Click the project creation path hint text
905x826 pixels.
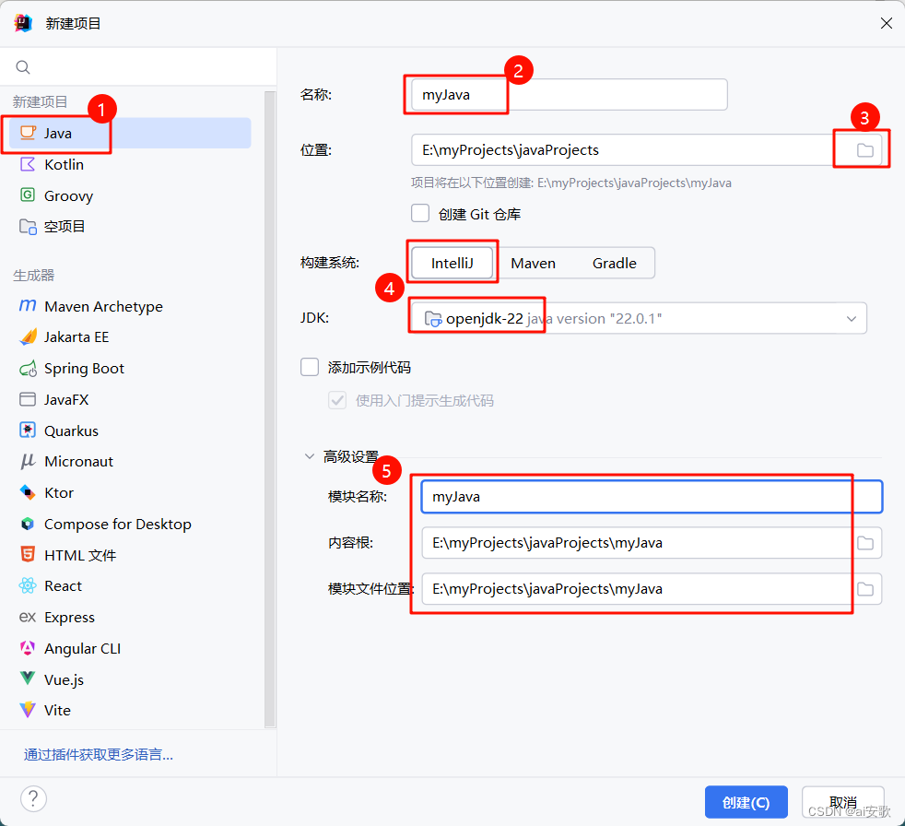tap(571, 183)
